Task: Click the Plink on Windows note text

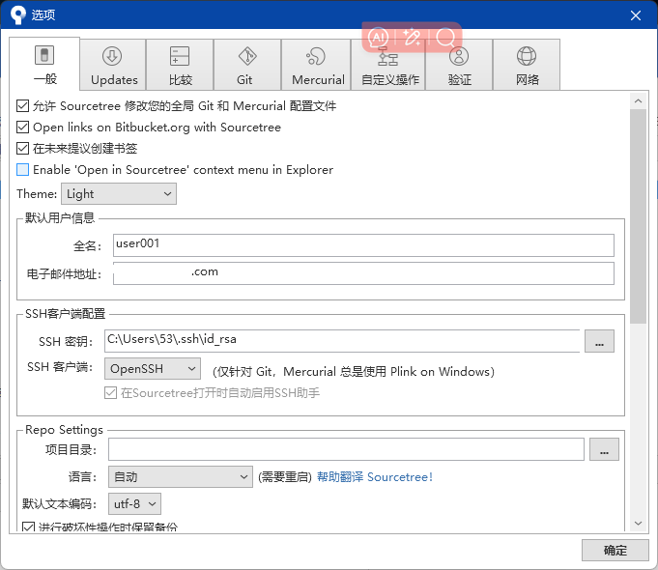Action: click(x=354, y=371)
